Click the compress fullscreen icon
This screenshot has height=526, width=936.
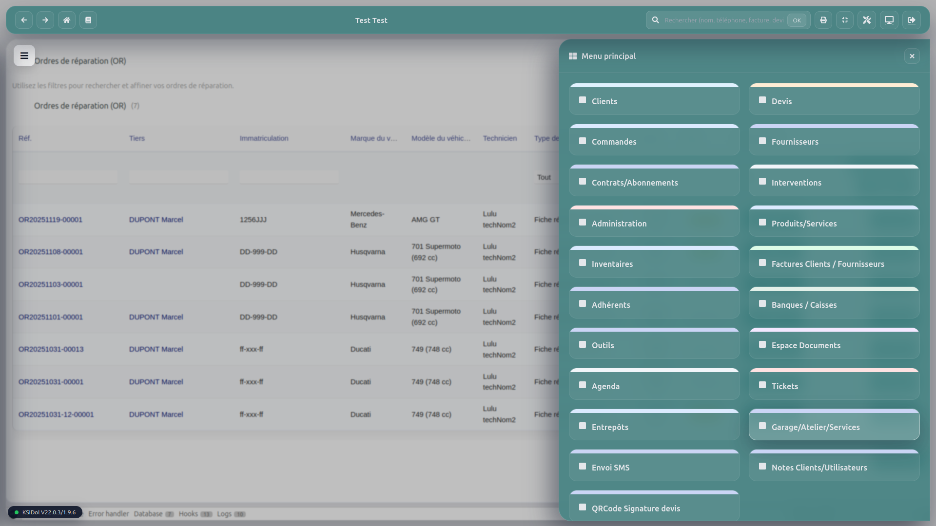[845, 20]
